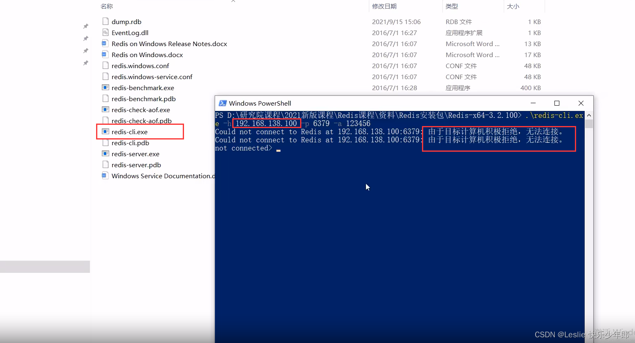Click the PowerShell vertical scrollbar thumb
The height and width of the screenshot is (343, 635).
pos(589,124)
